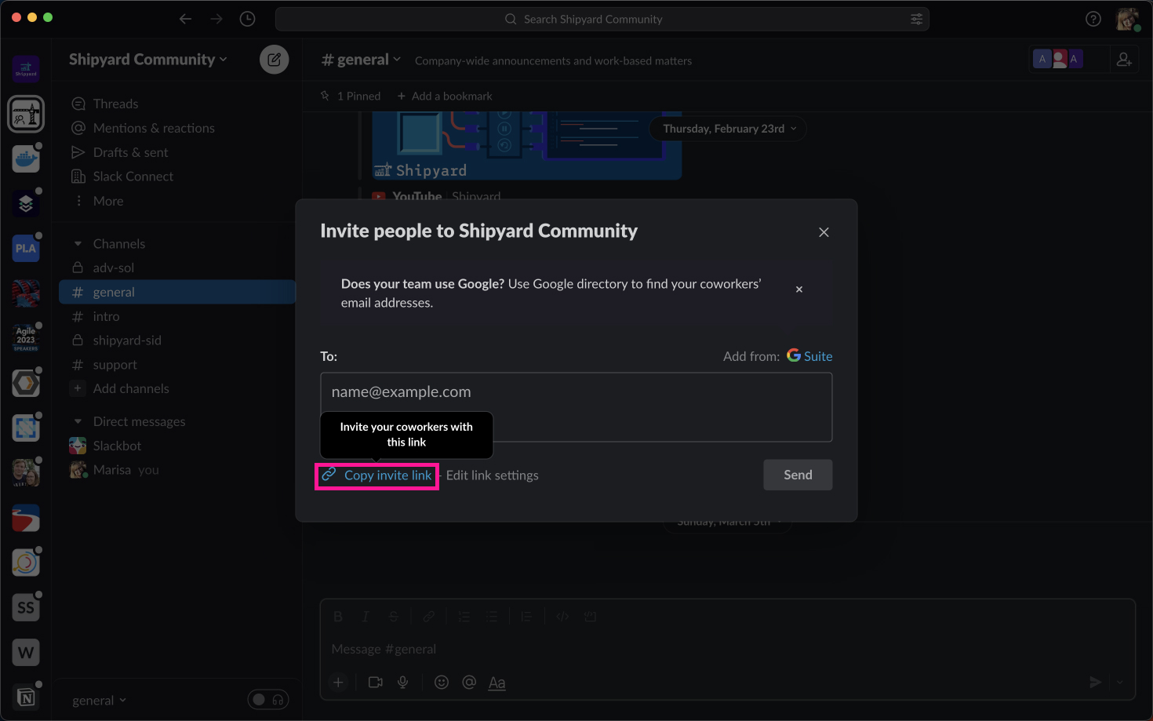Select the support channel
Viewport: 1153px width, 721px height.
[176, 365]
